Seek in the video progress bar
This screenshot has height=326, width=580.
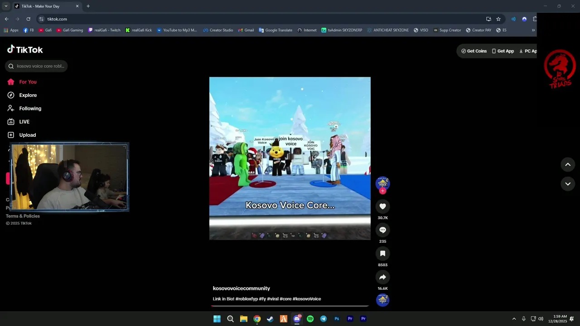(x=290, y=306)
